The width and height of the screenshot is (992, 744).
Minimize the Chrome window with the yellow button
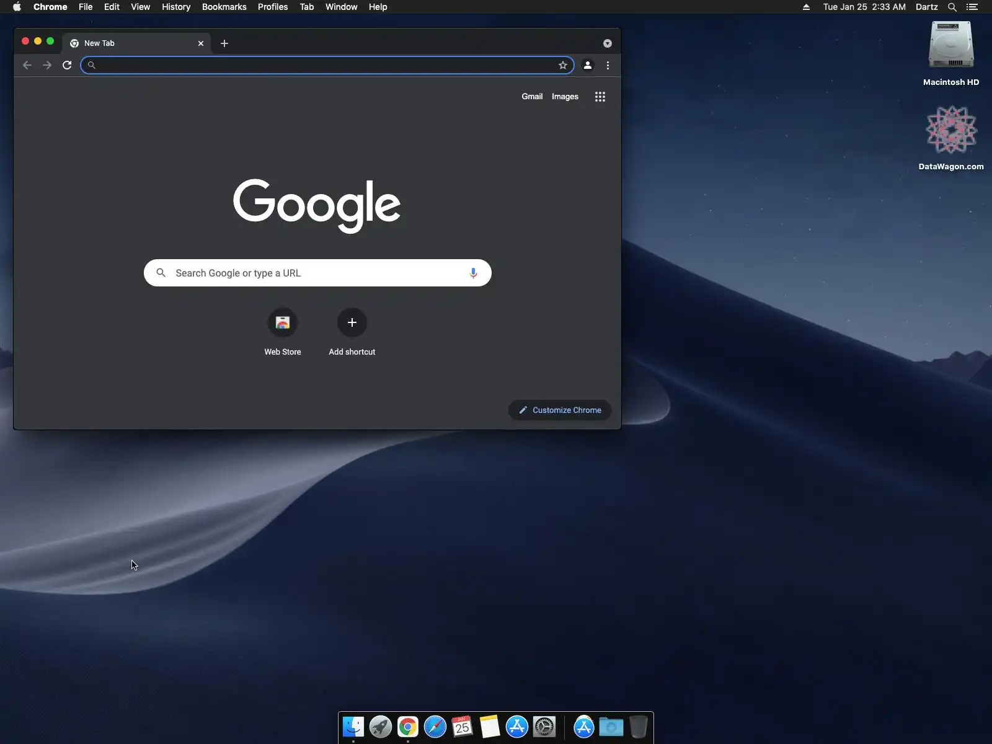click(x=38, y=41)
